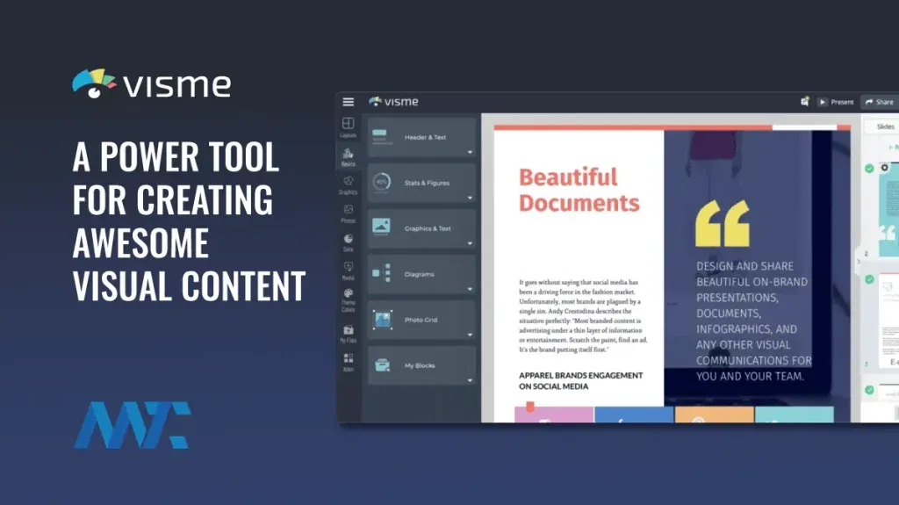
Task: Click the Header & Text block icon
Action: point(381,137)
